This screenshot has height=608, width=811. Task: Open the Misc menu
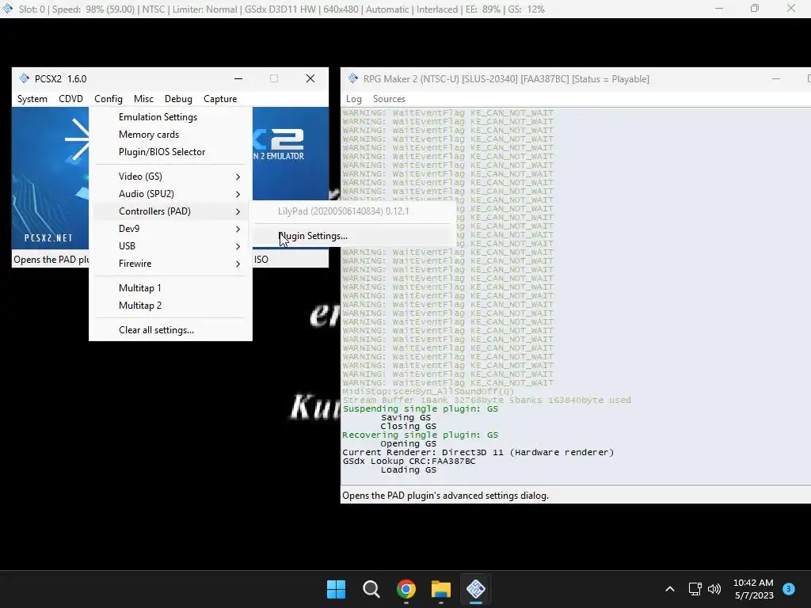(x=143, y=99)
